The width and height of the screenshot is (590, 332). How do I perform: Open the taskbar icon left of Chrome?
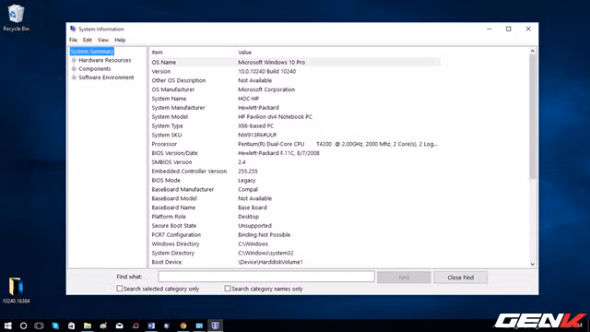pos(167,326)
